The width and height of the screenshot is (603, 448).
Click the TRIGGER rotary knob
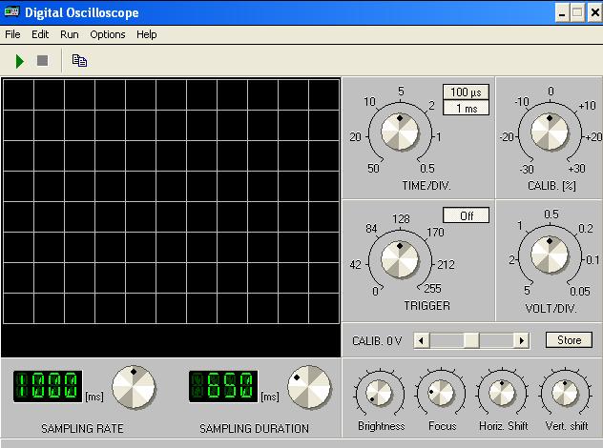point(400,257)
